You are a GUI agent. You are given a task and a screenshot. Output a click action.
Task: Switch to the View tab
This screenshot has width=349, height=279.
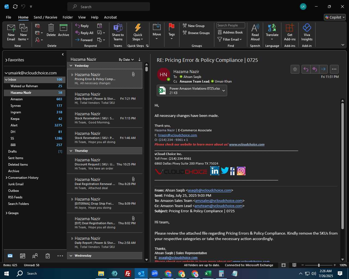click(82, 17)
